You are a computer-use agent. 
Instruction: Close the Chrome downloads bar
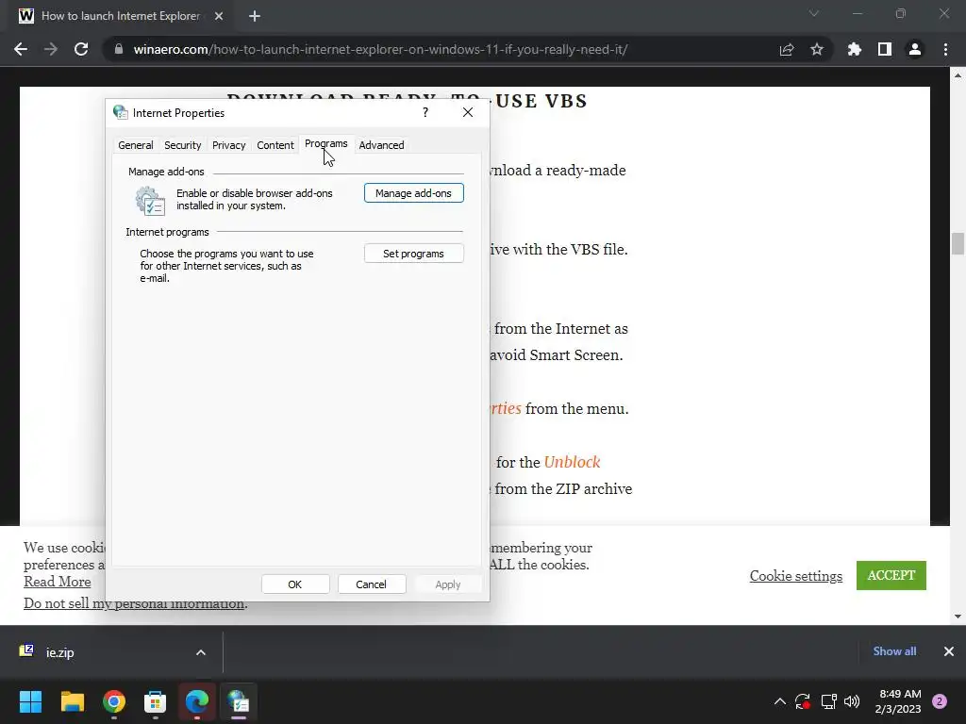coord(949,651)
